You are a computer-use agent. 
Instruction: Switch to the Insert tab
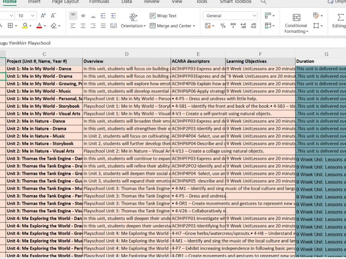pos(34,1)
